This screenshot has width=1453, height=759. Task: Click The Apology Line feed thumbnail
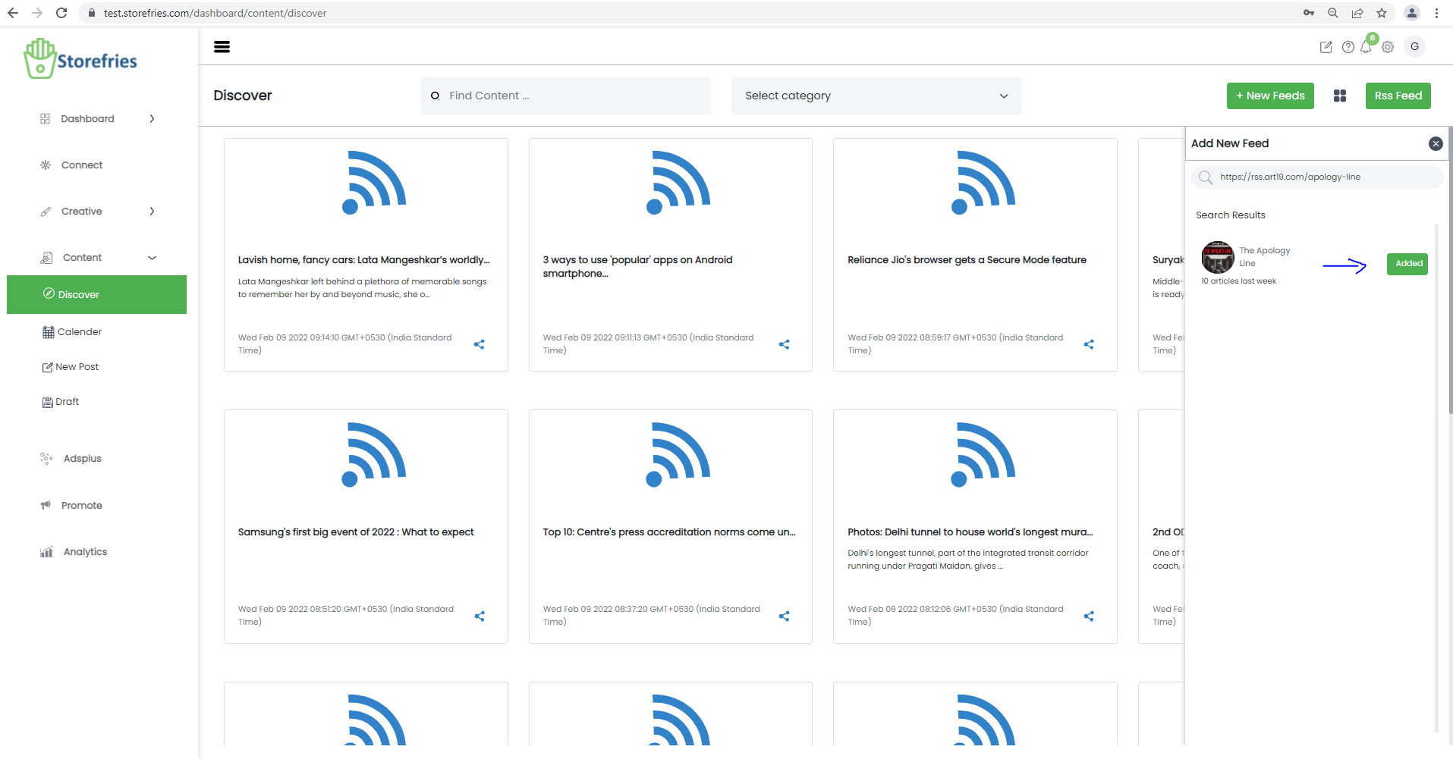tap(1218, 257)
